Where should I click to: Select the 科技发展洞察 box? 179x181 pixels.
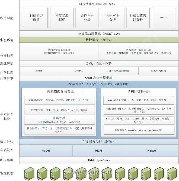pos(62,18)
